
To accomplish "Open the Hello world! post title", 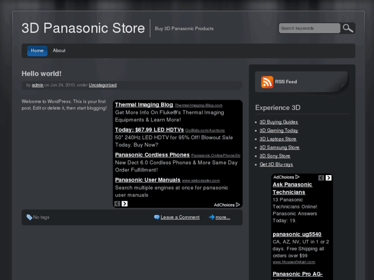I will point(42,73).
